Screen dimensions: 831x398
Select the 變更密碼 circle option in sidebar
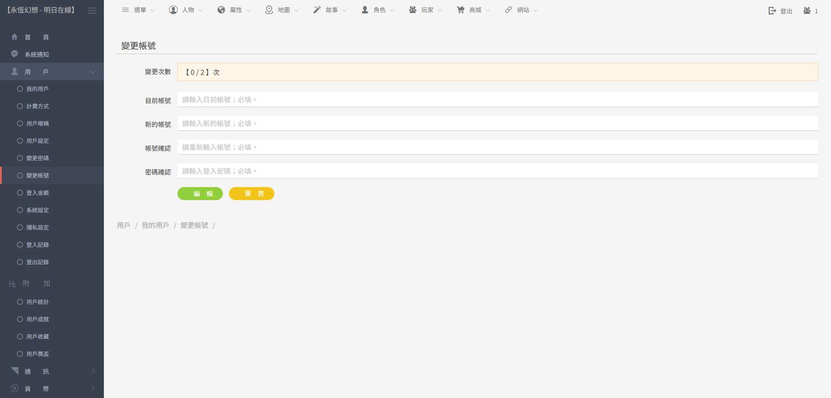20,158
